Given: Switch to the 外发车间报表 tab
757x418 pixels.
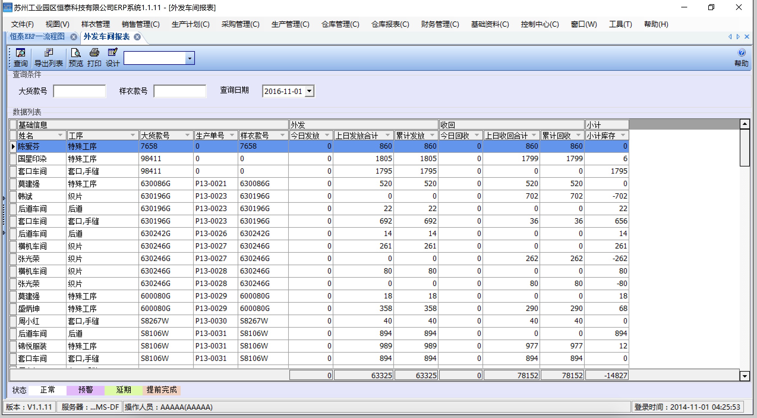Looking at the screenshot, I should point(107,37).
